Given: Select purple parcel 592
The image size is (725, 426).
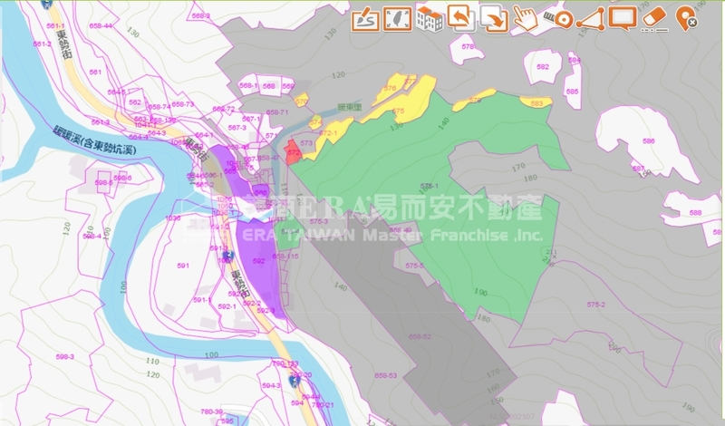Looking at the screenshot, I should pyautogui.click(x=258, y=261).
